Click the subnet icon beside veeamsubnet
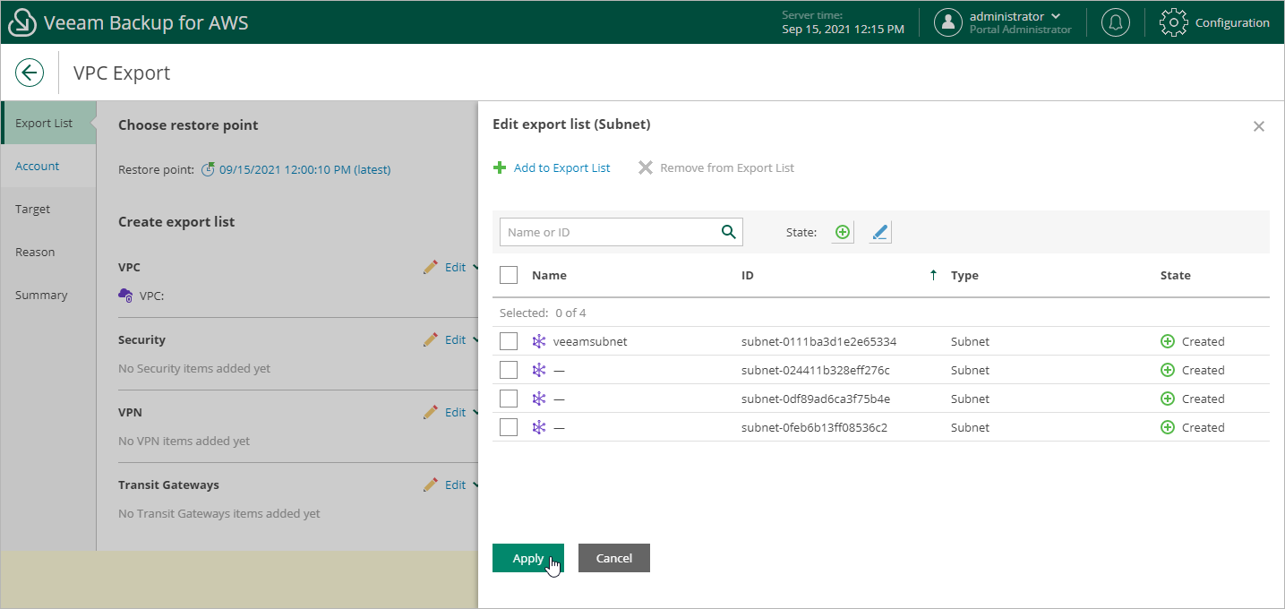Screen dimensions: 1285x609 538,341
